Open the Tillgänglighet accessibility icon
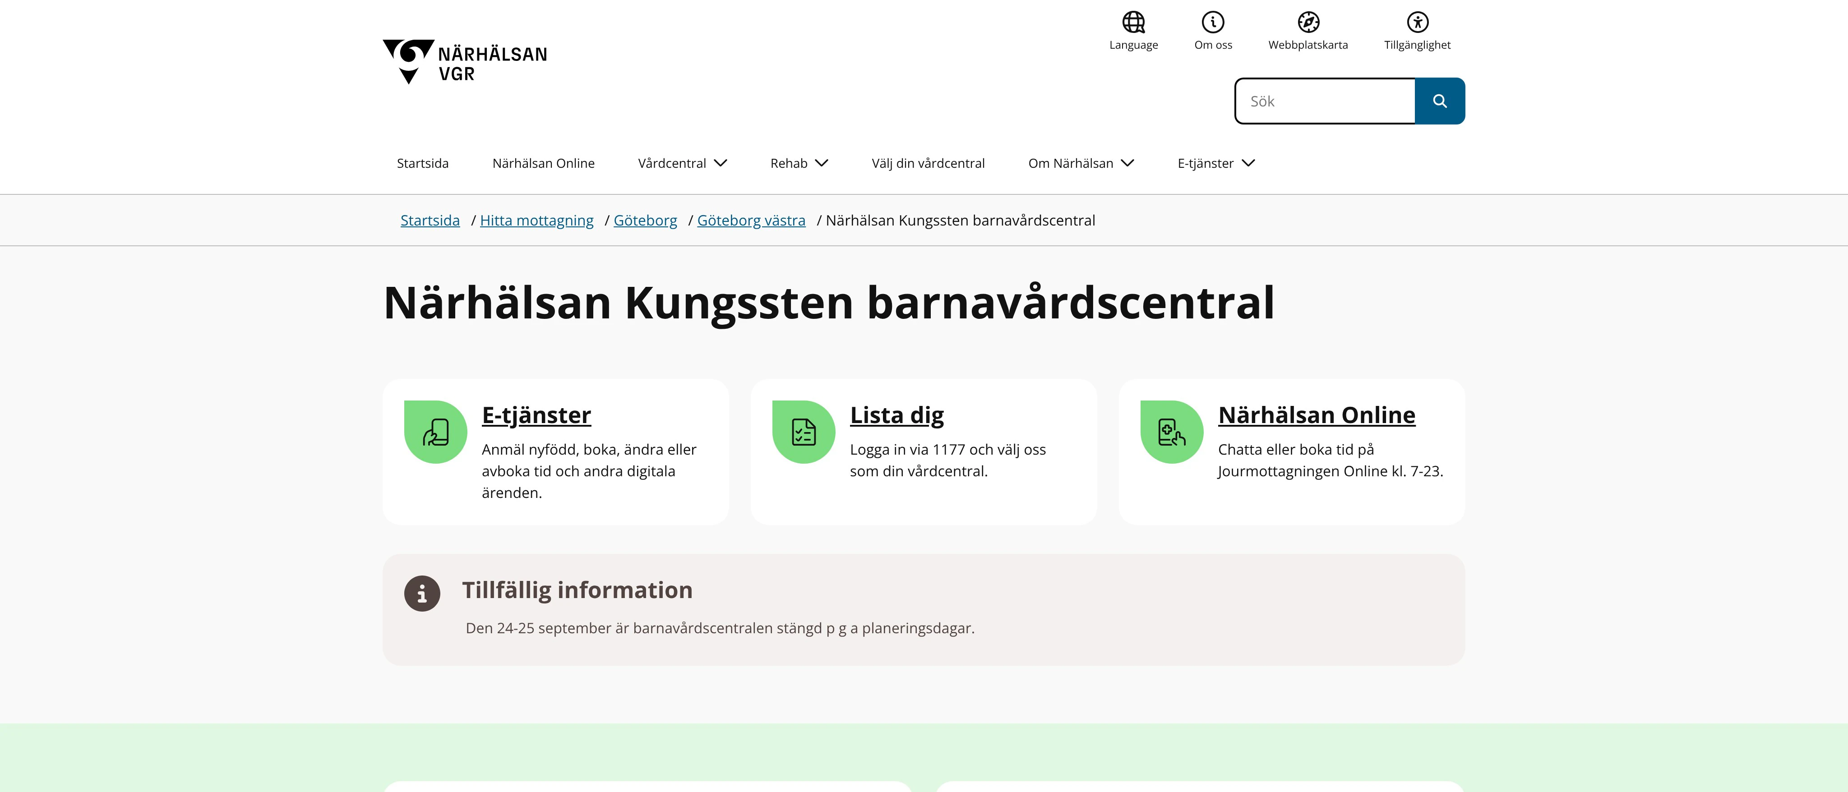 pyautogui.click(x=1417, y=22)
